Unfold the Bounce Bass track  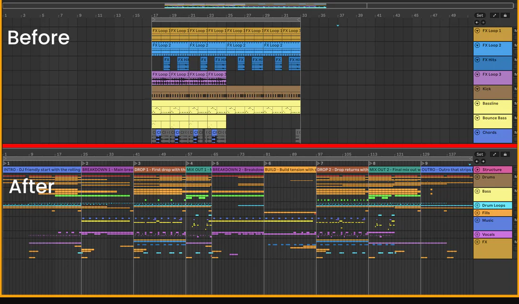click(x=477, y=118)
